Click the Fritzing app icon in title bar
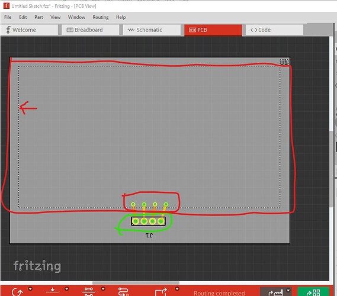Image resolution: width=337 pixels, height=296 pixels. pos(7,6)
